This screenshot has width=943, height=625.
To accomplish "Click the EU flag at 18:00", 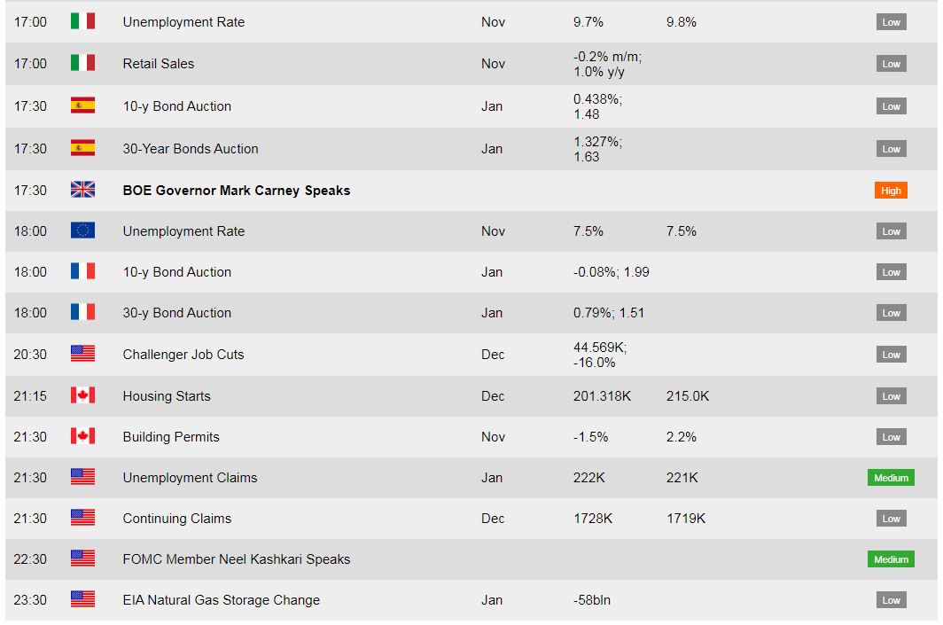I will [x=82, y=230].
